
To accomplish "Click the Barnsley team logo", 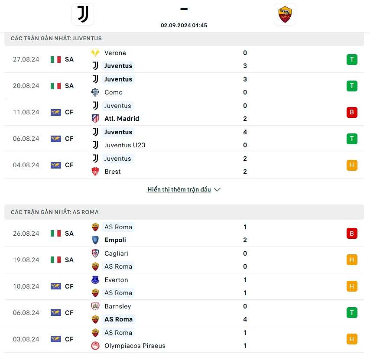I will pyautogui.click(x=95, y=306).
